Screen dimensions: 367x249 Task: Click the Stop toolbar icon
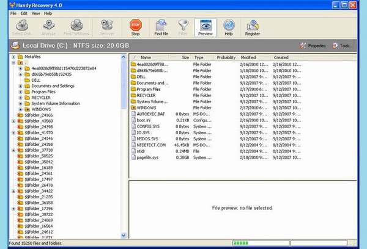point(135,27)
